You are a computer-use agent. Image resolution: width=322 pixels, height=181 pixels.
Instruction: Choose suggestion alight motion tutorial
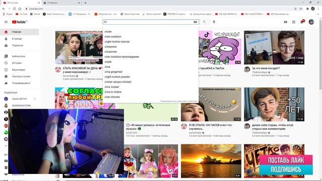tap(151, 42)
